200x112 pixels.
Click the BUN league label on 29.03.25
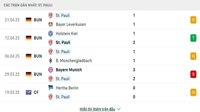click(x=38, y=74)
